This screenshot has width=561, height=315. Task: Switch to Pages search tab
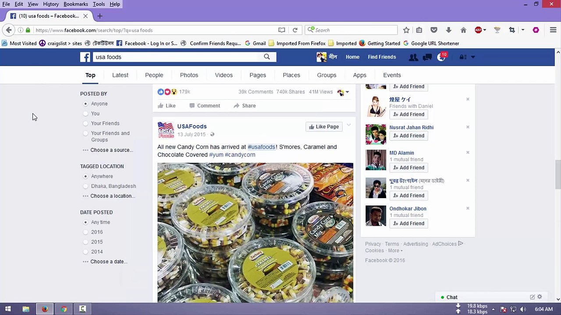point(258,75)
